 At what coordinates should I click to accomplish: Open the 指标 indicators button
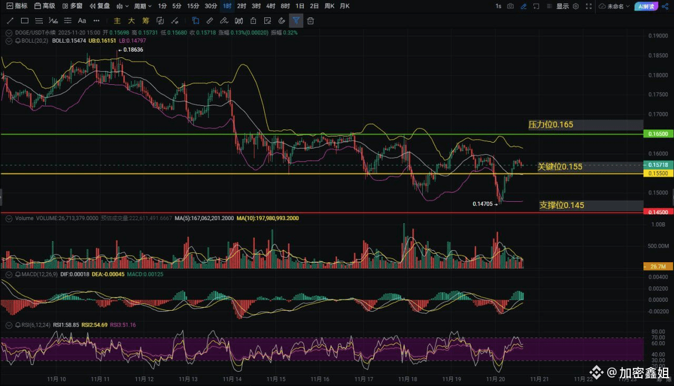coord(16,6)
